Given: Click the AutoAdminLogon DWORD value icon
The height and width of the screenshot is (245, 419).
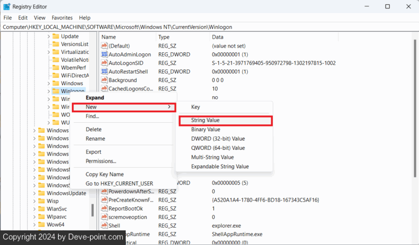Looking at the screenshot, I should [104, 54].
